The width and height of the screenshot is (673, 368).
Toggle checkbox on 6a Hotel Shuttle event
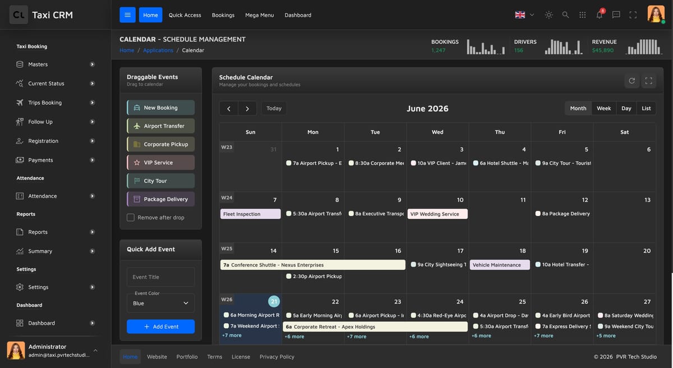coord(476,163)
